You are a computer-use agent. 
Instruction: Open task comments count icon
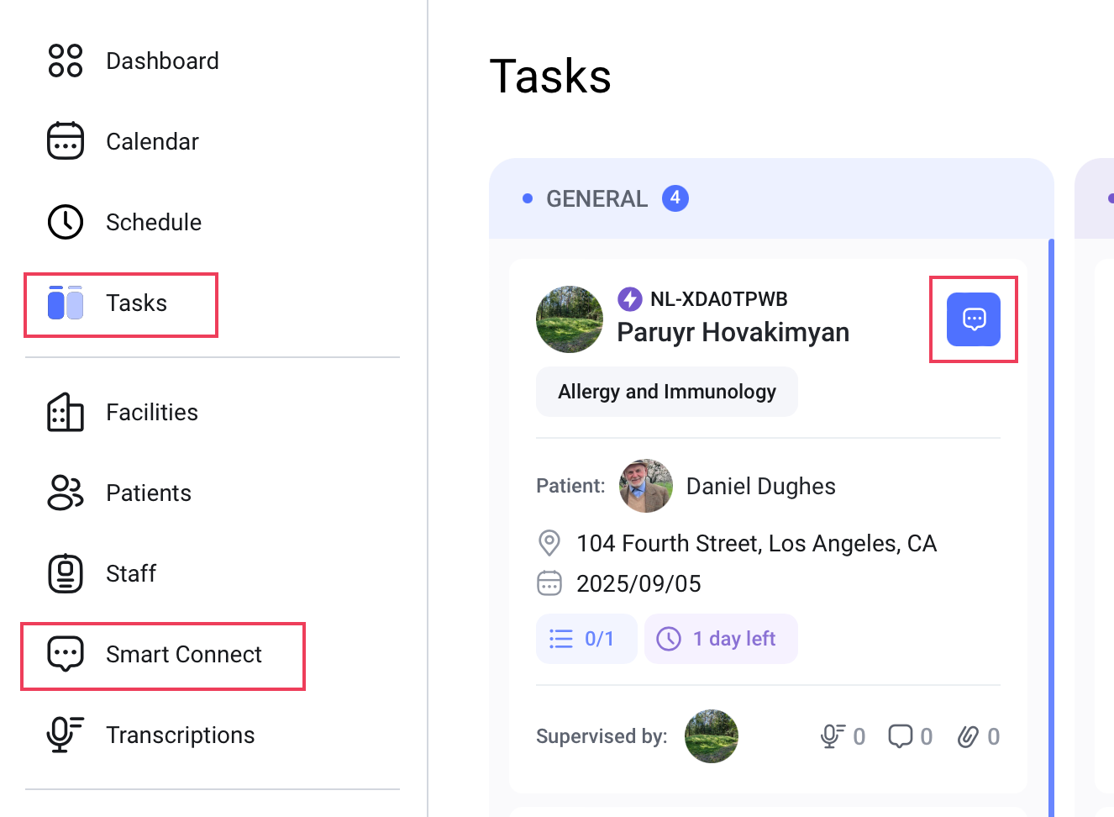click(900, 736)
